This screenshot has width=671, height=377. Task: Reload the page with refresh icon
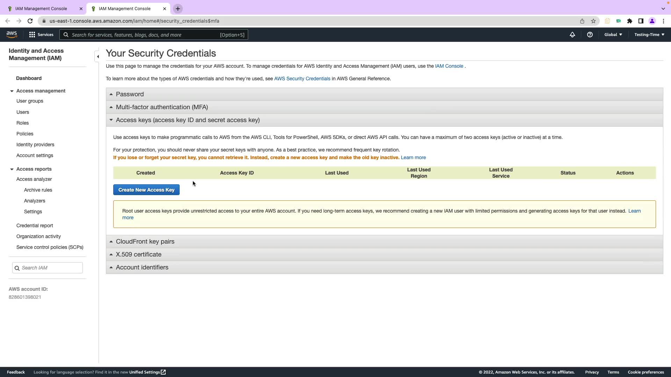point(30,21)
